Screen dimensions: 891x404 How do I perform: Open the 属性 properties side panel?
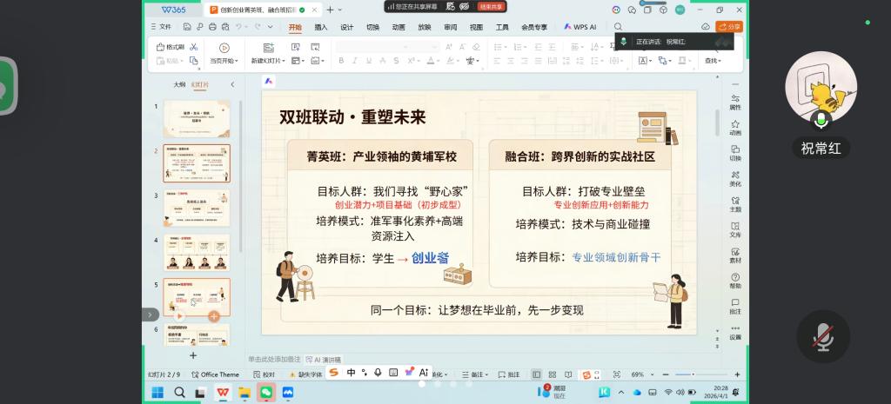point(735,102)
